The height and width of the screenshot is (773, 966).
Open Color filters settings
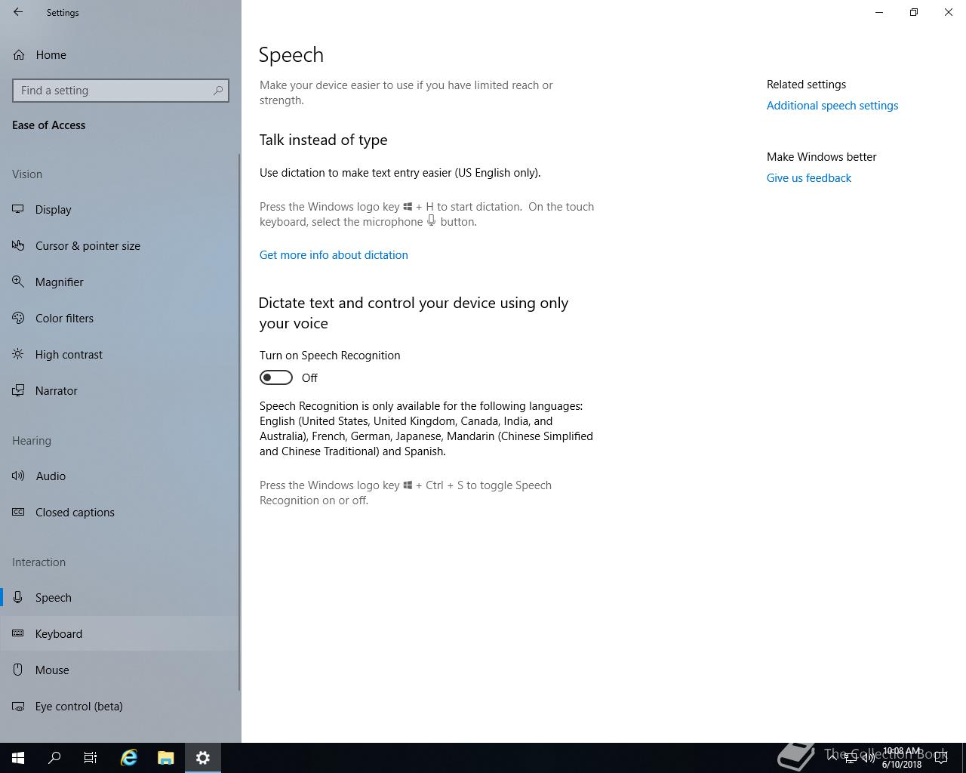(121, 319)
